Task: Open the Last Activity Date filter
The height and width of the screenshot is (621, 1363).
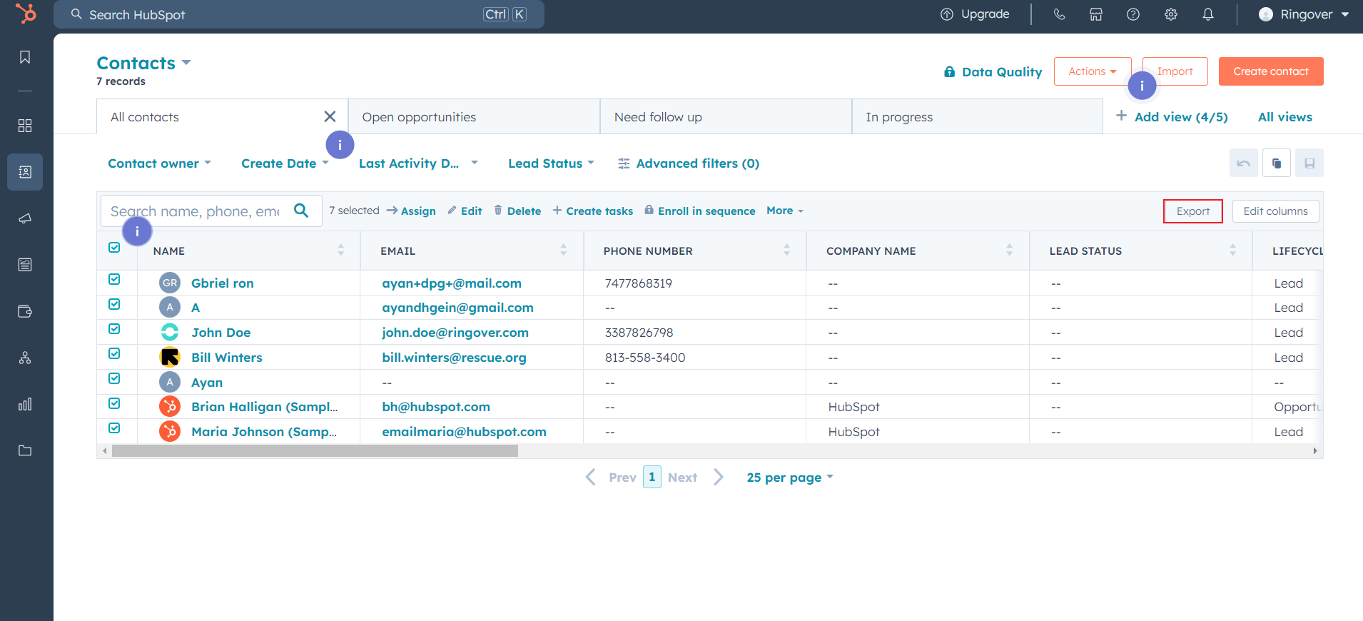Action: (x=418, y=163)
